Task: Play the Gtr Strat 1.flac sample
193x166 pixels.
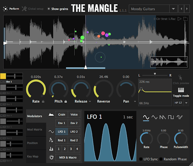Action: [x=179, y=19]
